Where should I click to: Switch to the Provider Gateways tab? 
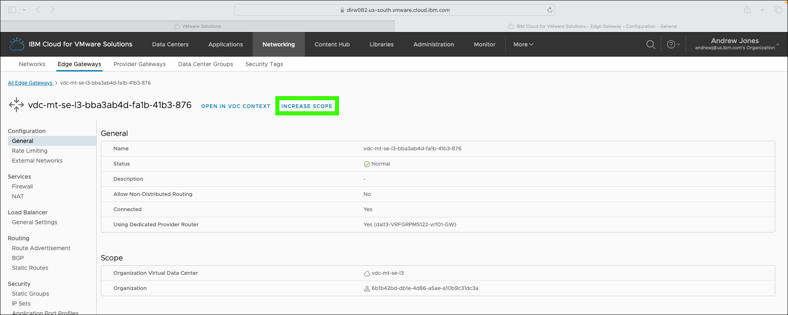coord(139,64)
